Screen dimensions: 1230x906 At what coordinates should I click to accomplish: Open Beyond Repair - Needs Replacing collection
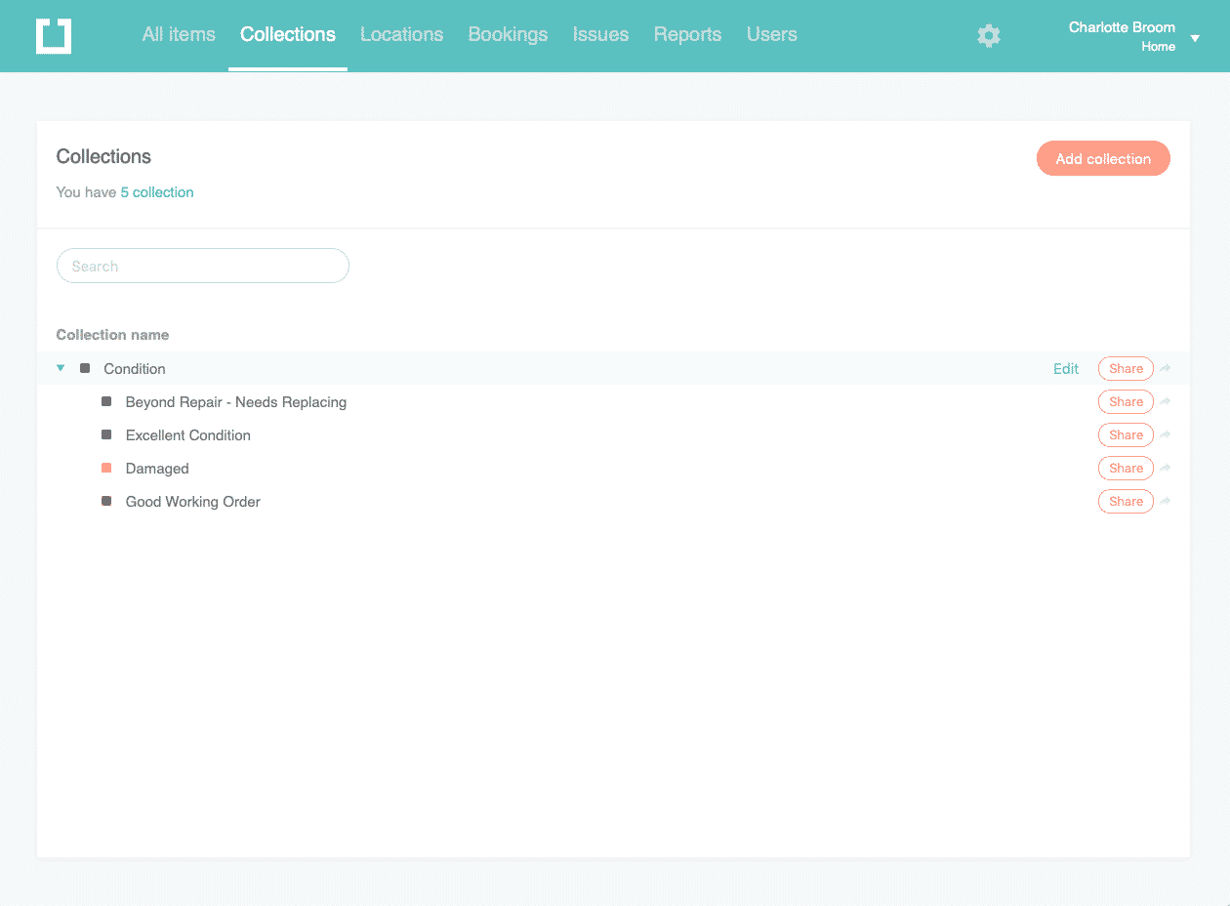pyautogui.click(x=236, y=402)
